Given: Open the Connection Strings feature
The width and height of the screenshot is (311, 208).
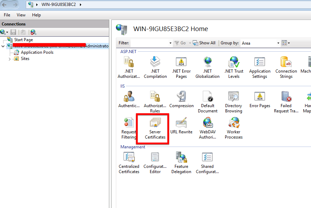Looking at the screenshot, I should [286, 67].
